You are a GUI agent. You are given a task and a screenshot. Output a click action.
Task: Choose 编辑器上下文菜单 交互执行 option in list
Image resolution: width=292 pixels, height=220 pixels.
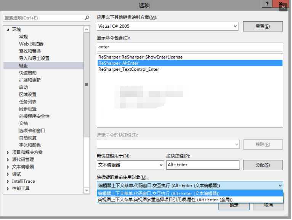point(190,193)
